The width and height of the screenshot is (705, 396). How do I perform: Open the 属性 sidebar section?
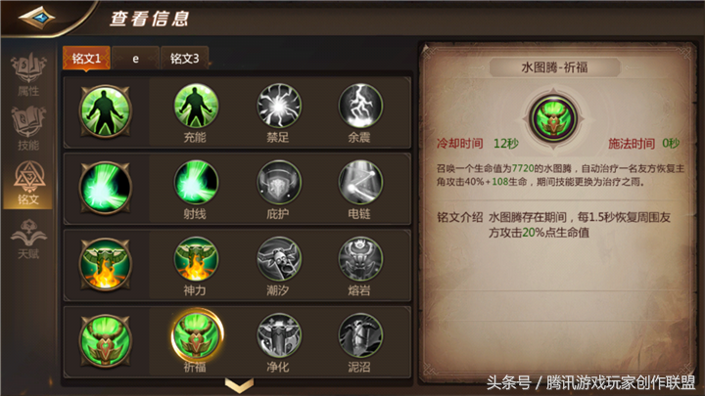tap(28, 75)
